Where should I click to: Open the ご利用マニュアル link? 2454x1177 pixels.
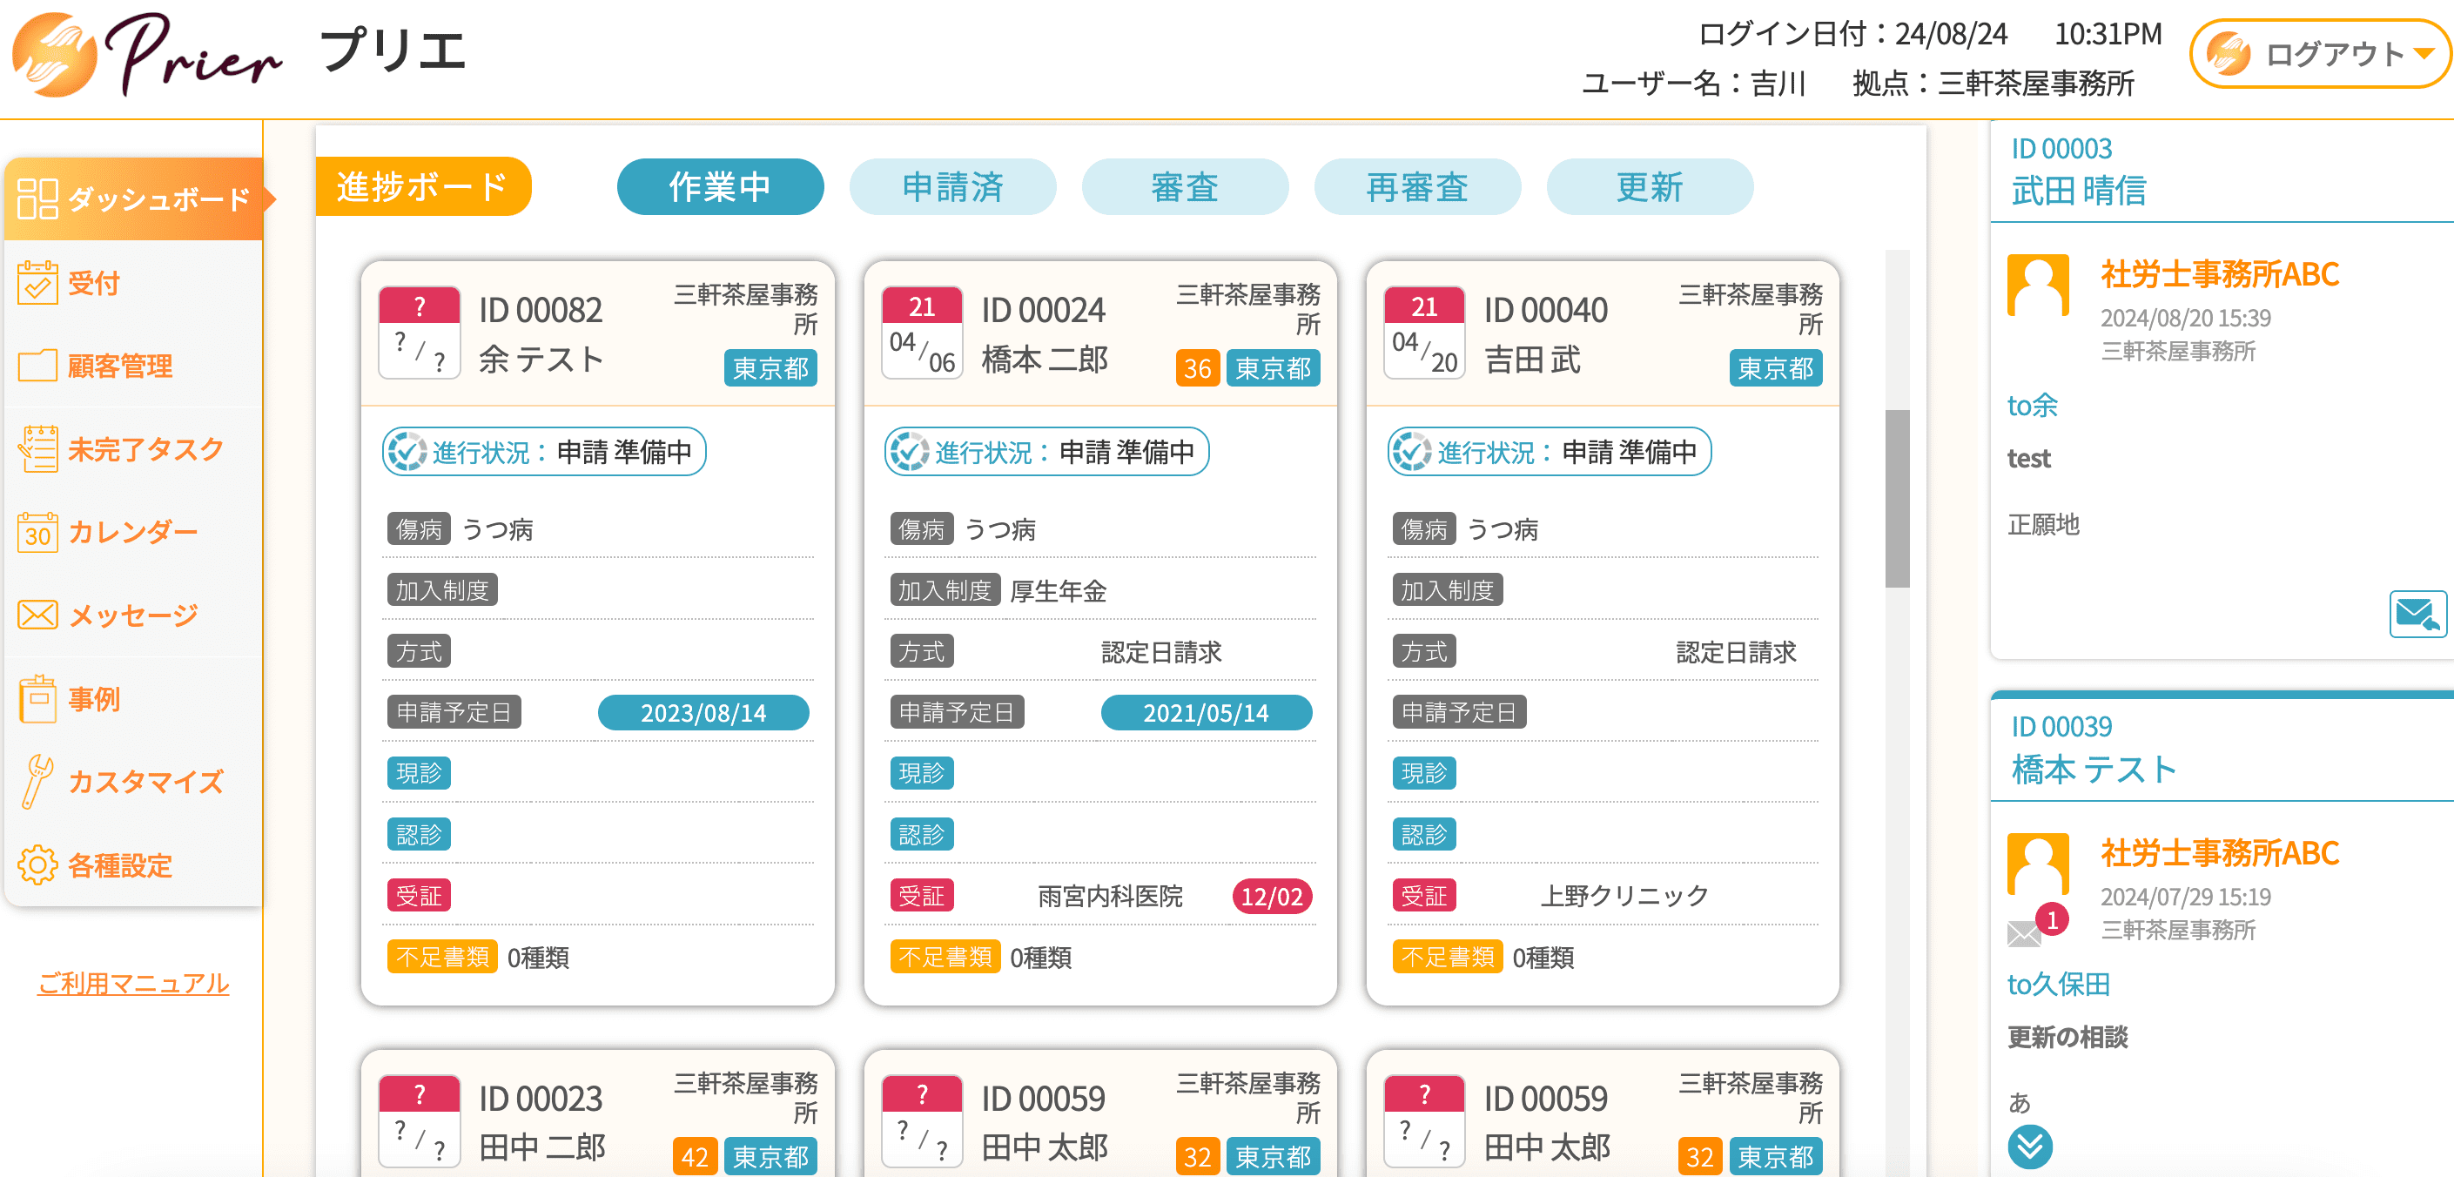[133, 983]
